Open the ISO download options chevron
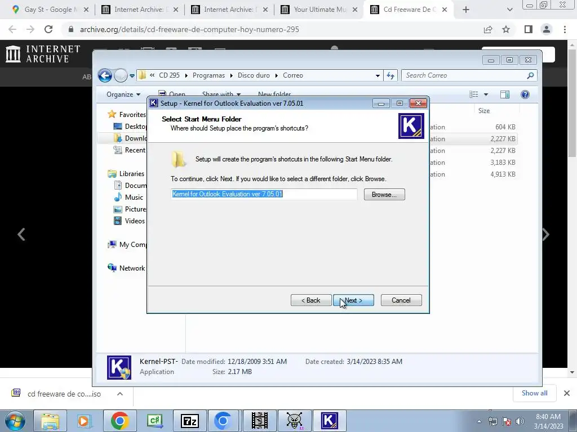The width and height of the screenshot is (577, 432). (120, 394)
